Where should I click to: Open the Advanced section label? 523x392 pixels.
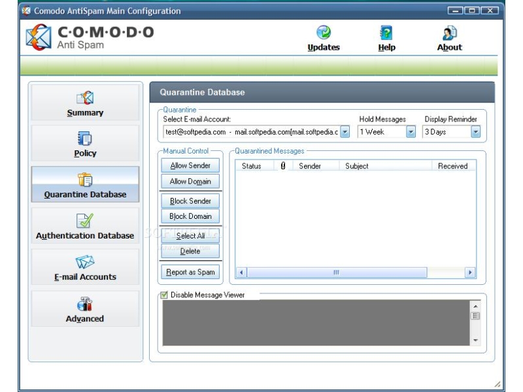coord(85,319)
